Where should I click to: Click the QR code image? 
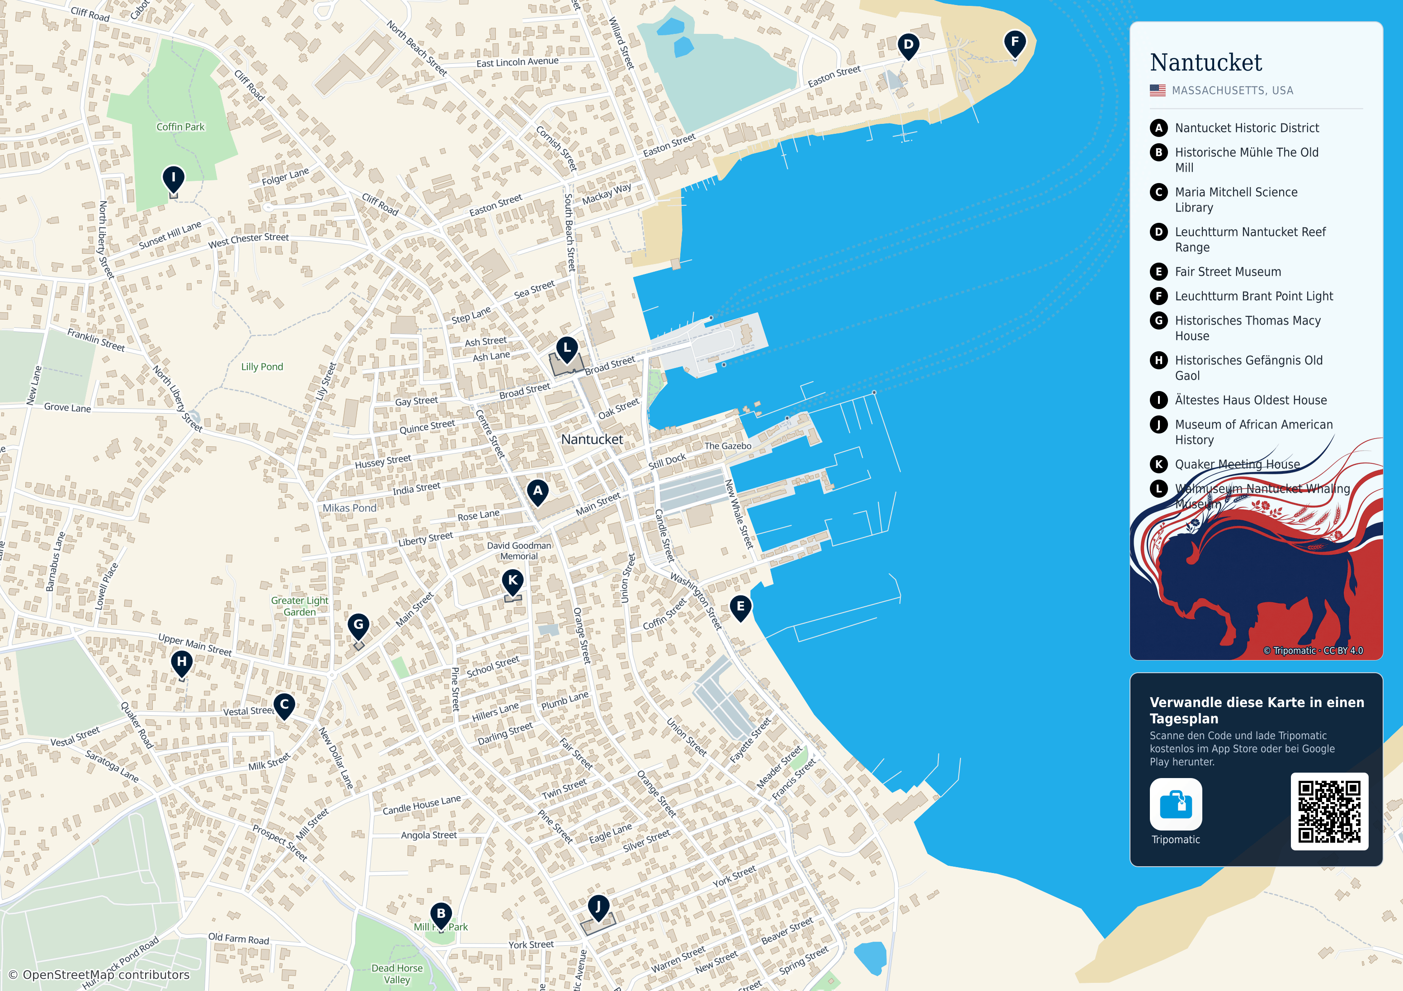coord(1329,811)
